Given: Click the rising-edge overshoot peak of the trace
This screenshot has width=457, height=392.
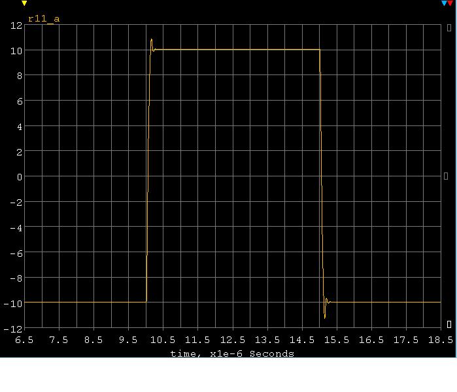Looking at the screenshot, I should (x=151, y=40).
